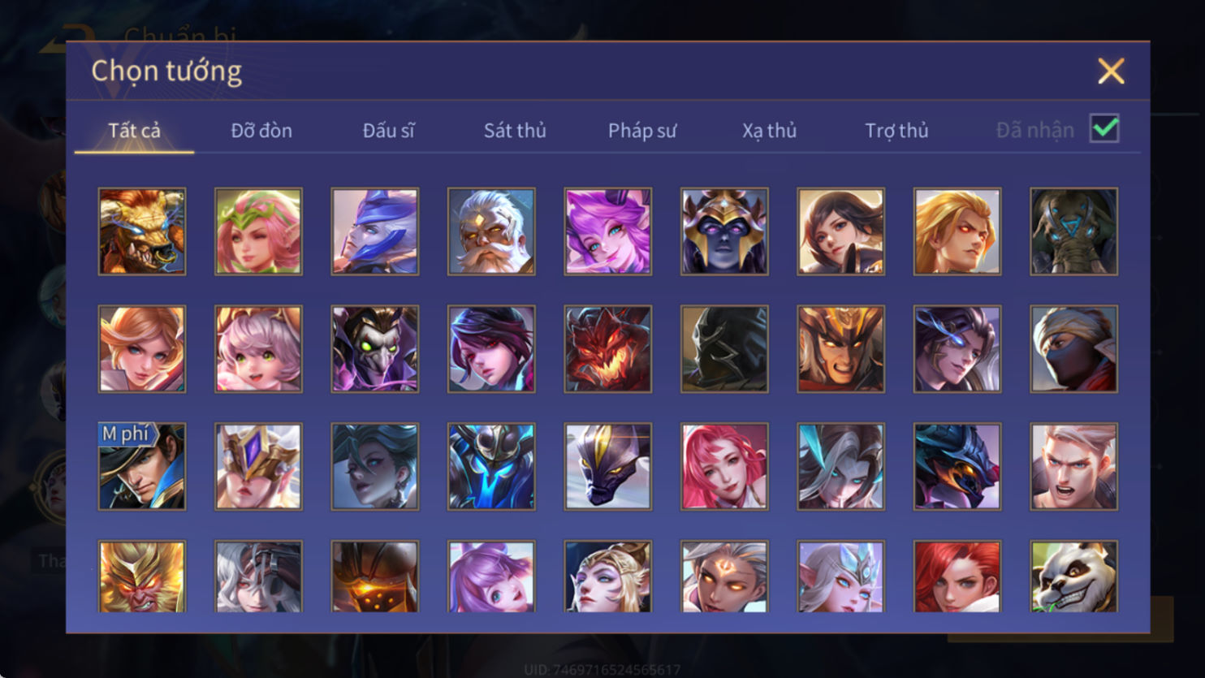The width and height of the screenshot is (1205, 678).
Task: Show the Đấu sĩ hero category
Action: pyautogui.click(x=388, y=130)
